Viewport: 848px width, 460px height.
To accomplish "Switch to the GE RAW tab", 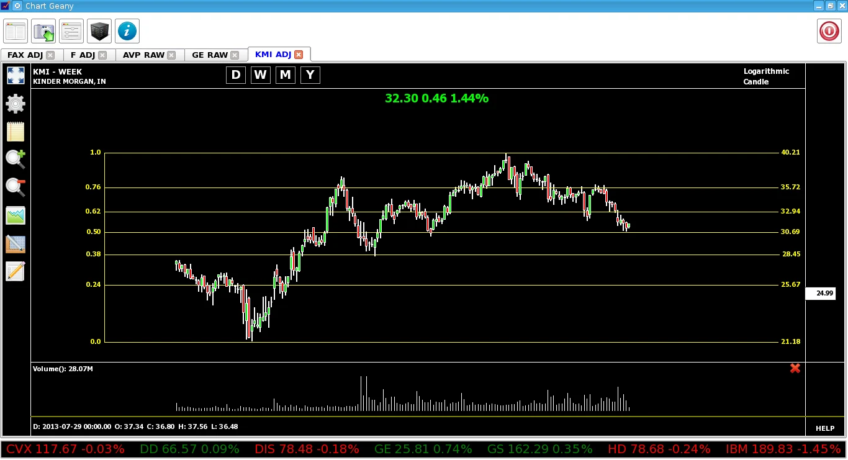I will (x=210, y=55).
